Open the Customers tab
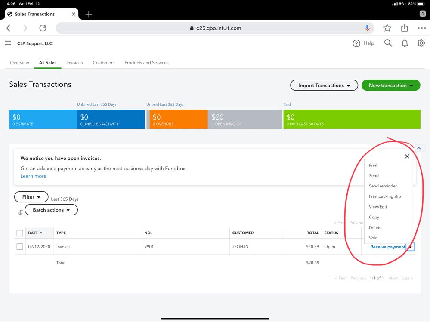The height and width of the screenshot is (322, 430). 104,63
